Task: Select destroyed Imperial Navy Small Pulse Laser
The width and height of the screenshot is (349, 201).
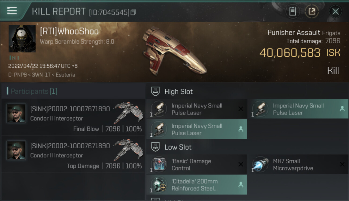Action: [197, 109]
